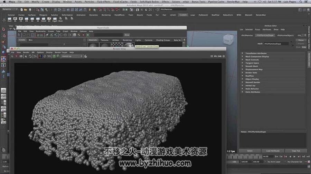
Task: Click the Outl shelf button
Action: (x=10, y=19)
